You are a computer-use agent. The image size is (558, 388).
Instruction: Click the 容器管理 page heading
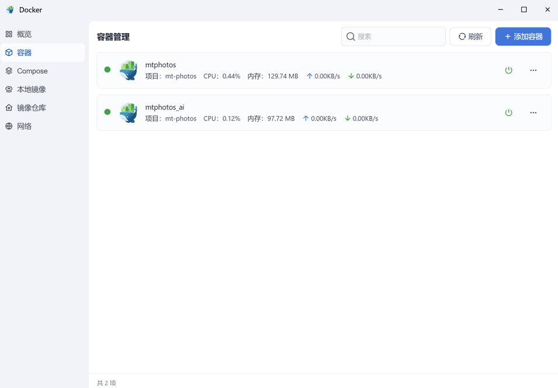[x=113, y=37]
